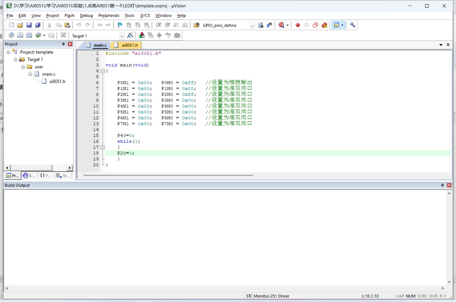This screenshot has width=456, height=302.
Task: Open the Target 1 selection dropdown
Action: tap(122, 36)
